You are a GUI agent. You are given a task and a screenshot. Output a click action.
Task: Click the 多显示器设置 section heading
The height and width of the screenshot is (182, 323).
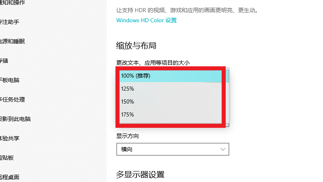141,175
